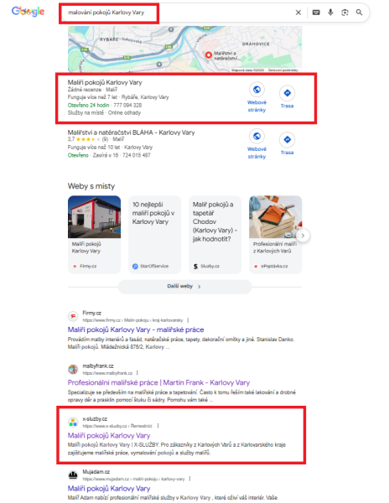Clear the search box with X icon
The image size is (389, 503).
coord(298,13)
